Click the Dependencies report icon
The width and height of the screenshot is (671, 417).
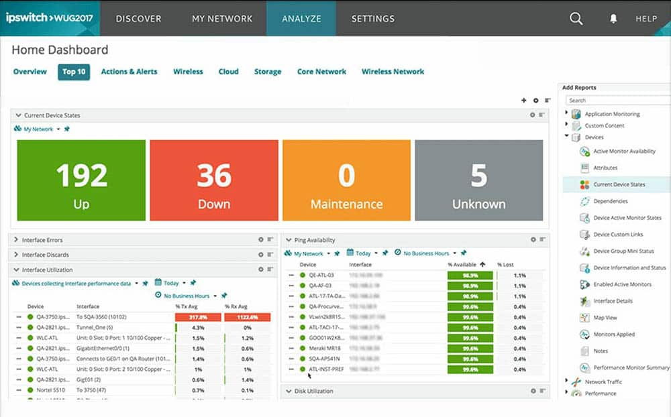(584, 201)
